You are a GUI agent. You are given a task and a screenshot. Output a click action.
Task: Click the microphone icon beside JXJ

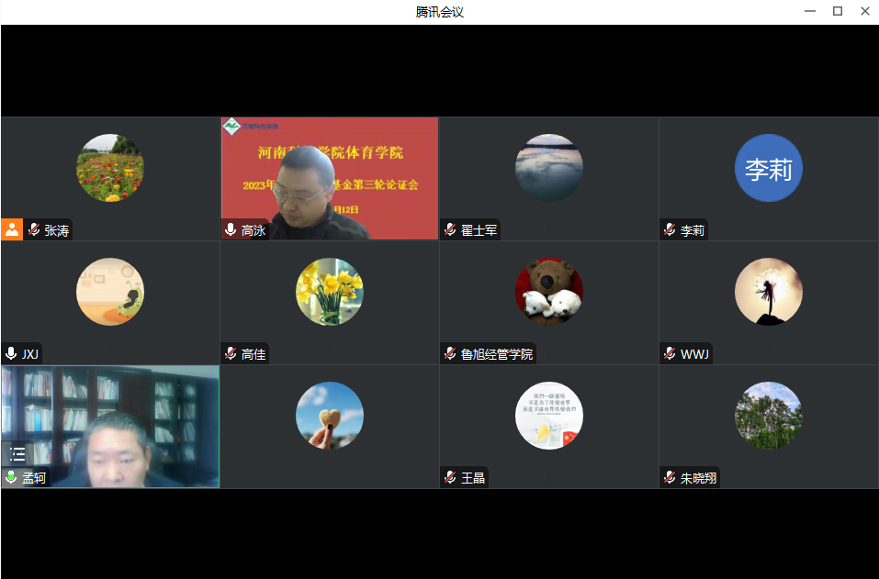click(11, 354)
